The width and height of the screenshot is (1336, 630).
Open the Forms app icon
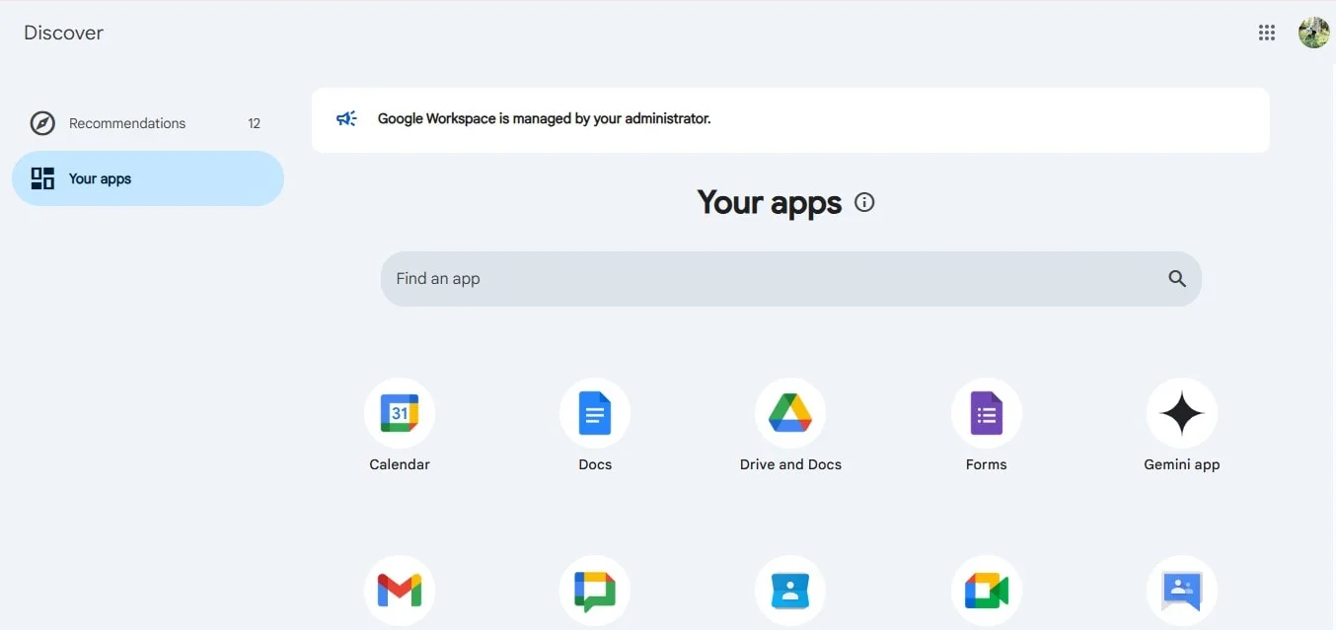coord(987,413)
